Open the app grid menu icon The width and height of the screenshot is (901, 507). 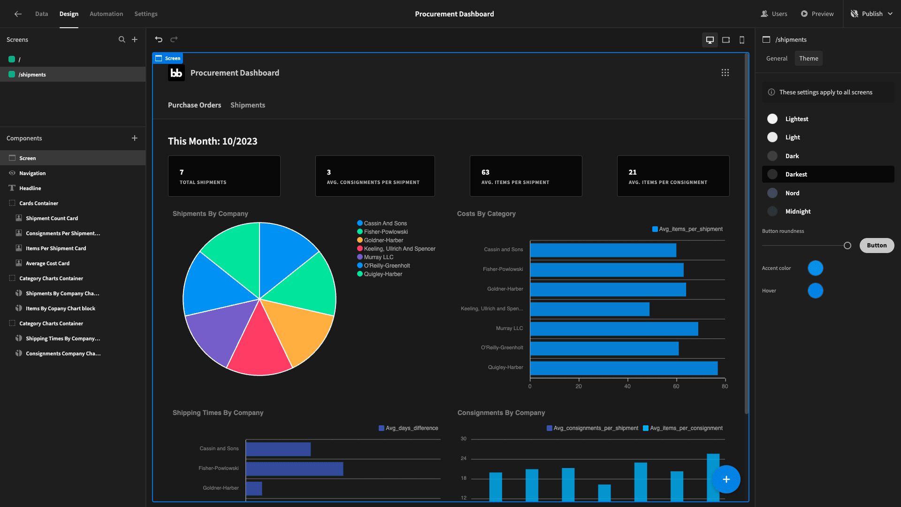click(x=725, y=73)
